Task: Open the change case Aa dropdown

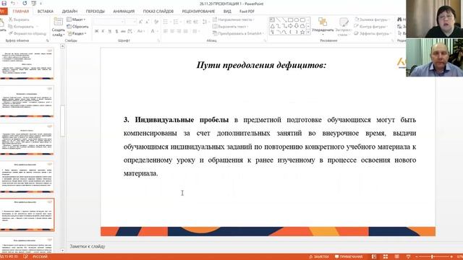Action: (x=140, y=31)
